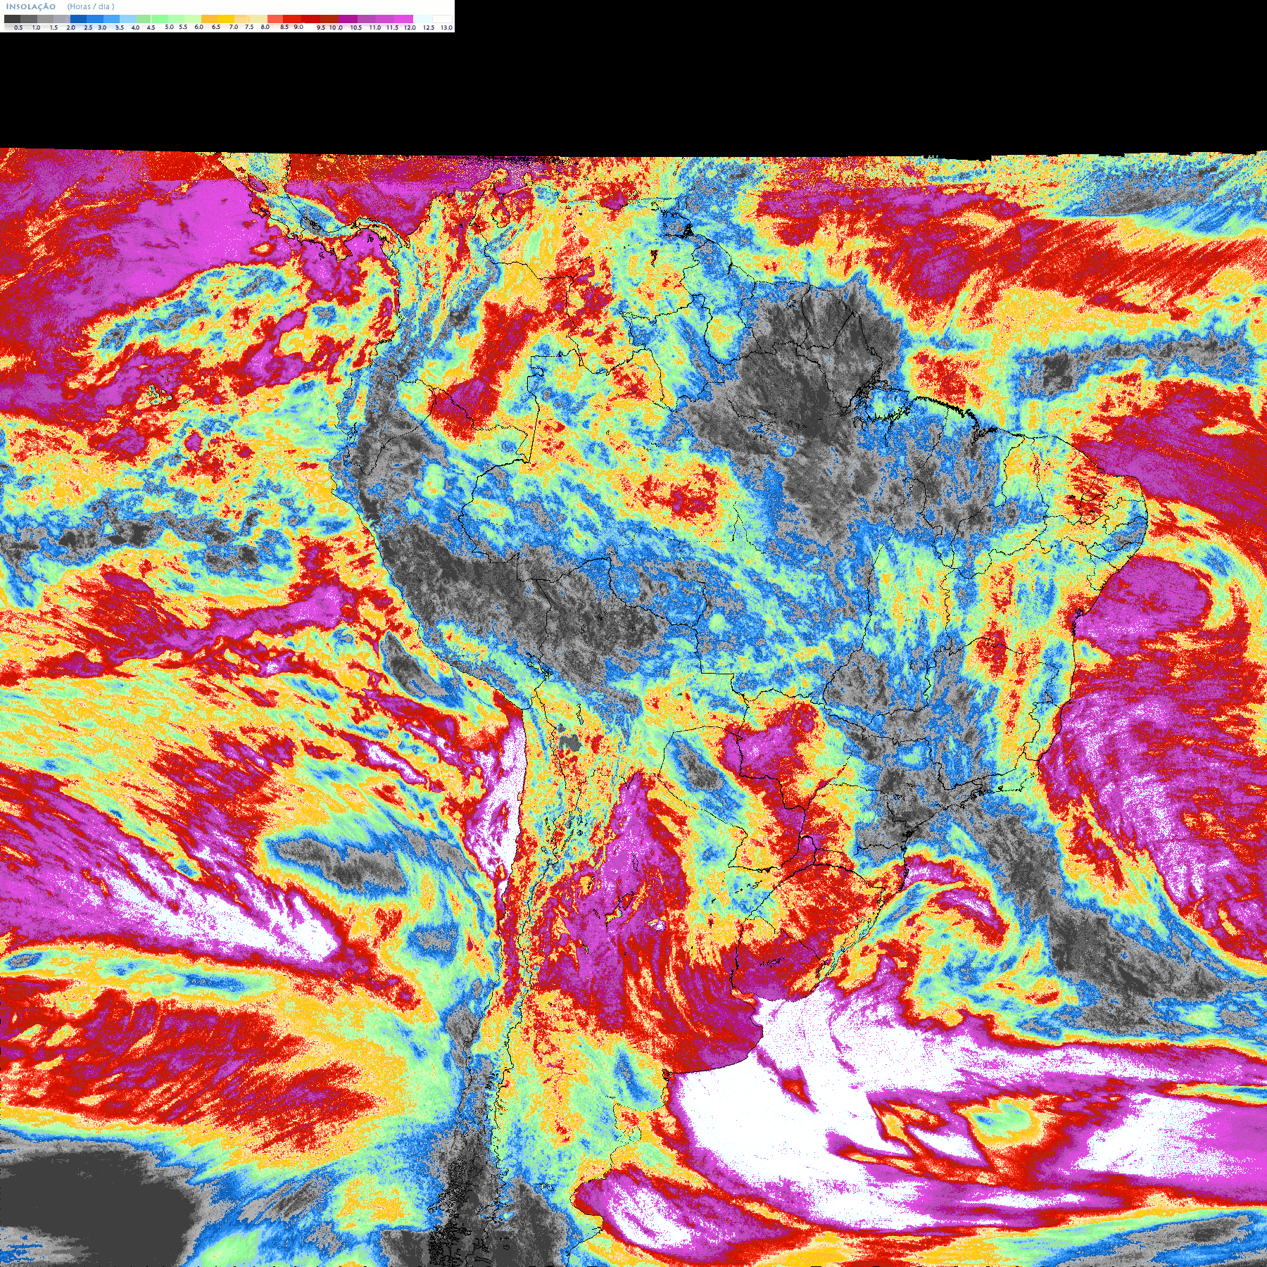
Task: Click the dark purple swatch left of 10.5
Action: tap(348, 19)
